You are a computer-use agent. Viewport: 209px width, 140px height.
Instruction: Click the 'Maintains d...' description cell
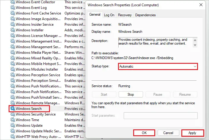pyautogui.click(x=75, y=120)
